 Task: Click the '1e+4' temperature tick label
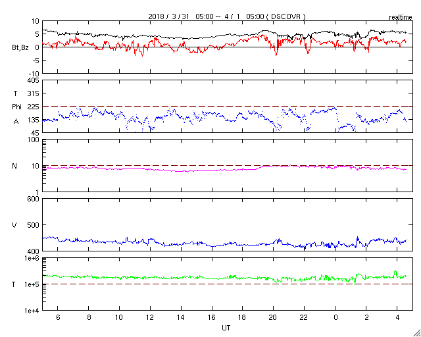point(32,311)
